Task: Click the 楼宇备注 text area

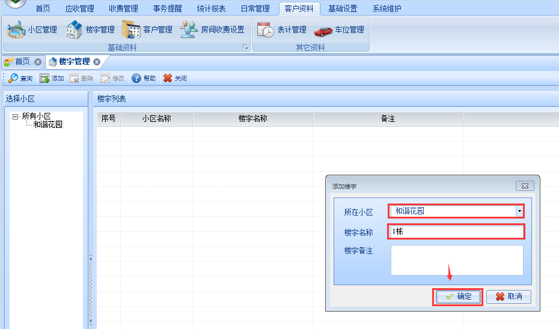Action: (x=457, y=261)
